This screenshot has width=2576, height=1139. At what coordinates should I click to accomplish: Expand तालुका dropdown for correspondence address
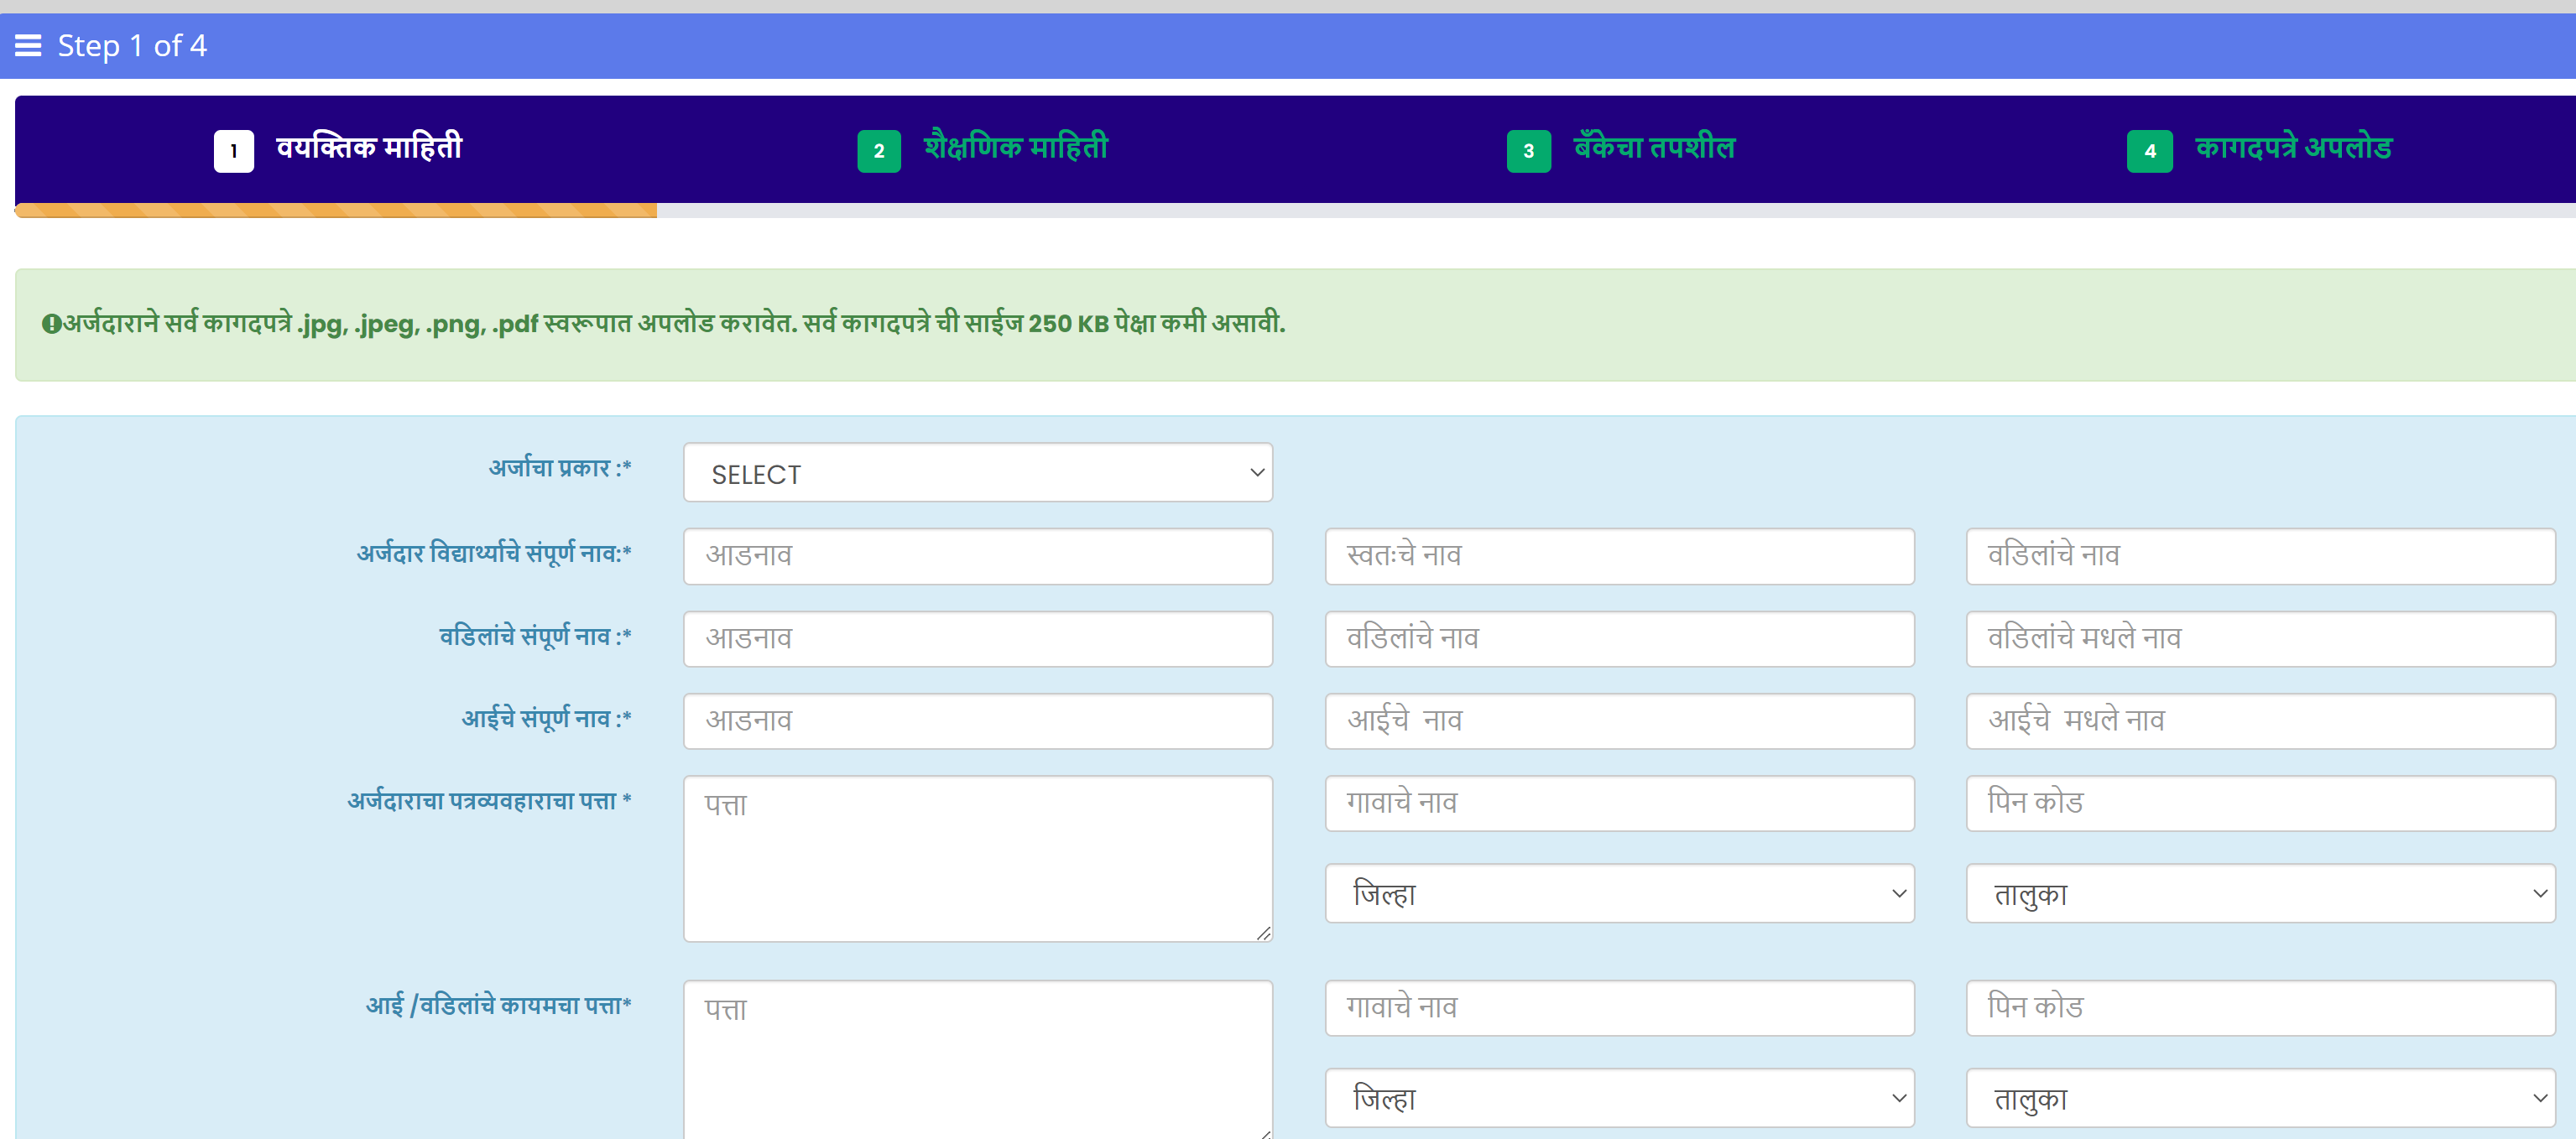[x=2260, y=893]
